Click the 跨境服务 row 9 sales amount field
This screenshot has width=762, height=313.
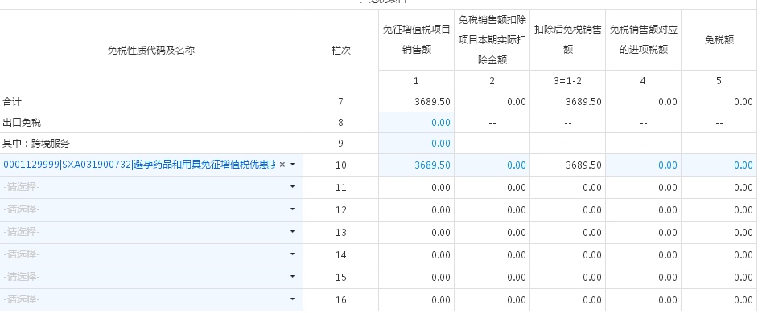417,144
